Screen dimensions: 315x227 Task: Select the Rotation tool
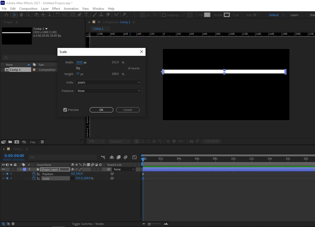pos(58,15)
